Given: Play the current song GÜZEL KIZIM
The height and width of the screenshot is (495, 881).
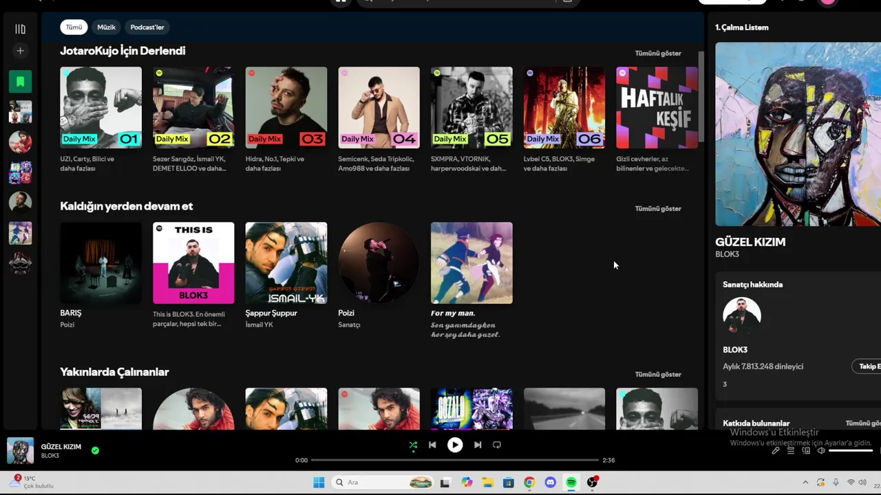Looking at the screenshot, I should [x=455, y=445].
